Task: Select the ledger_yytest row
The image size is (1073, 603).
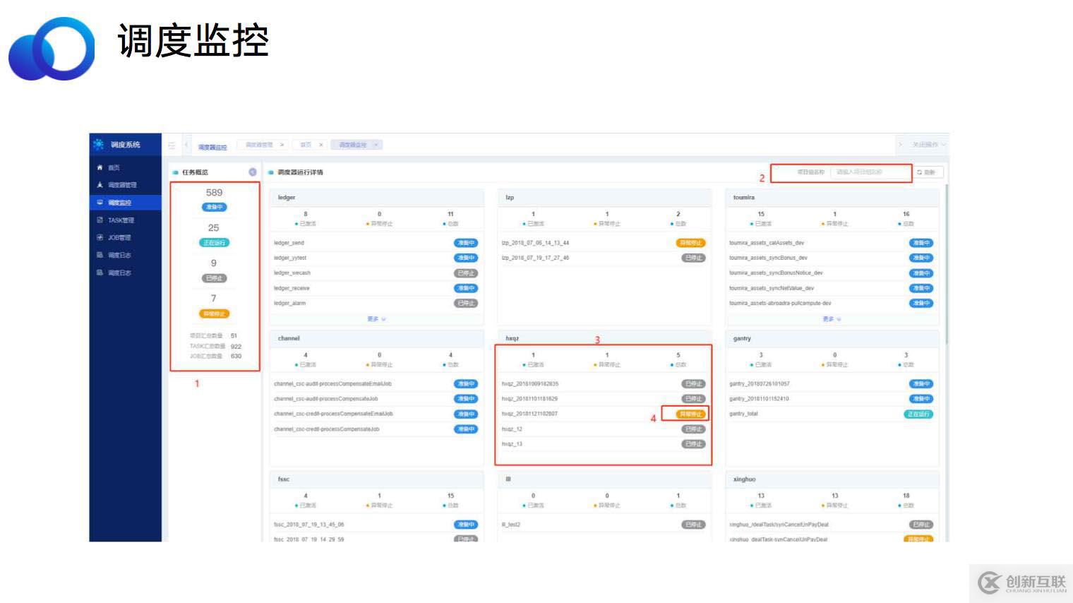Action: tap(376, 258)
